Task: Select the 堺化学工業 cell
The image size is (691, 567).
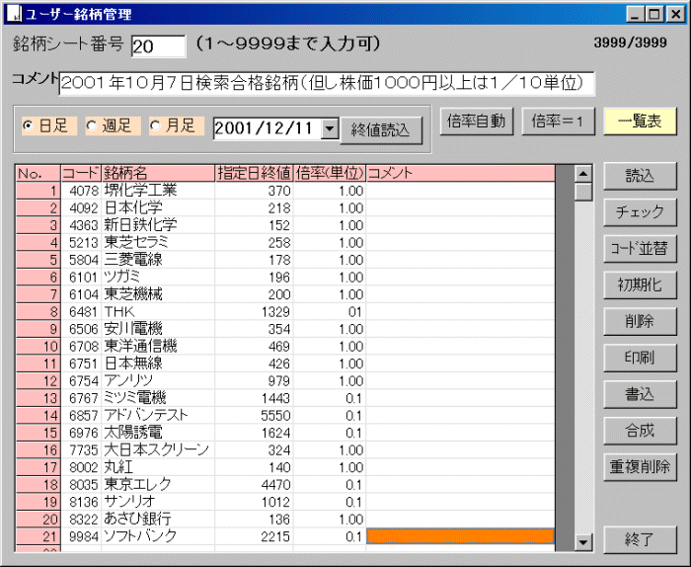Action: pos(158,191)
